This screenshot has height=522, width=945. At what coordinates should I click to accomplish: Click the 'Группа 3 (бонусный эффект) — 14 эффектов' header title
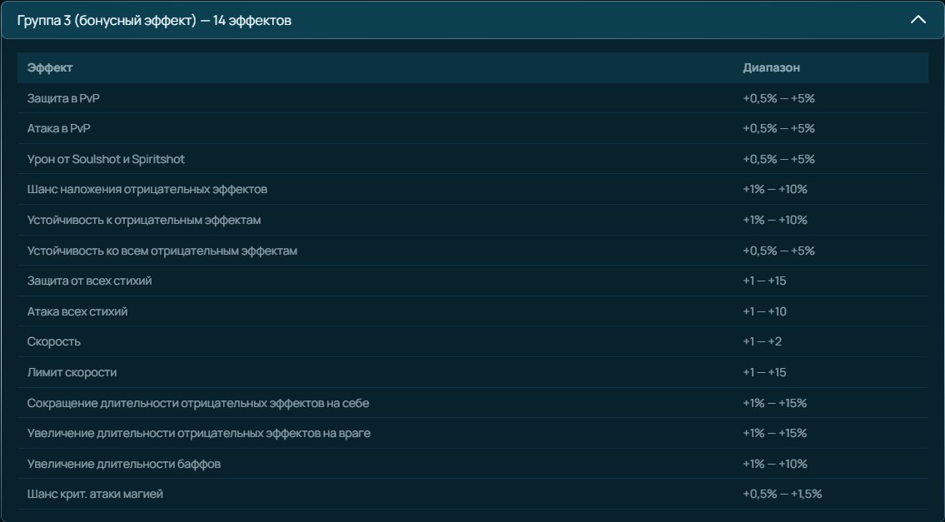tap(154, 21)
